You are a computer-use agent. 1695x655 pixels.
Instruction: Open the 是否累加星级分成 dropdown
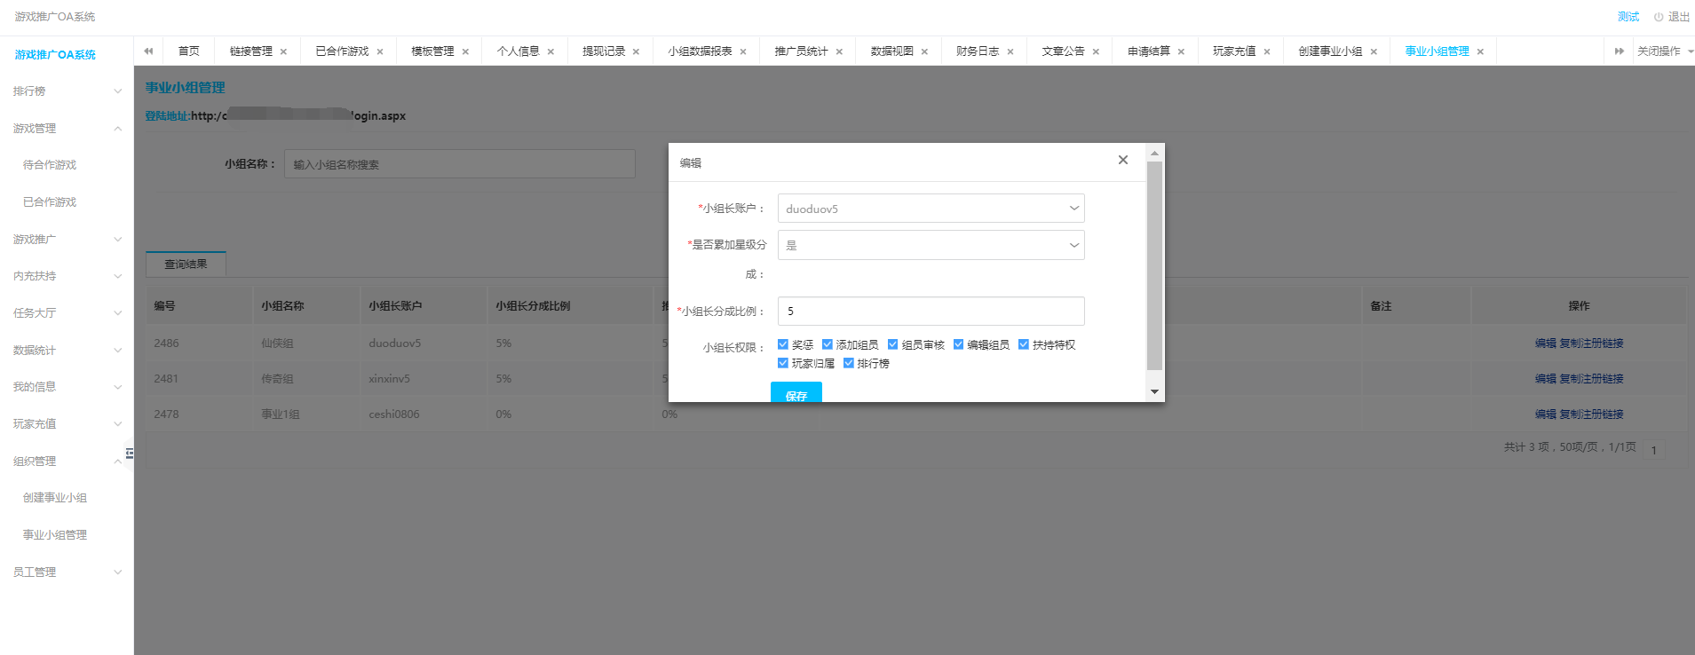click(931, 245)
